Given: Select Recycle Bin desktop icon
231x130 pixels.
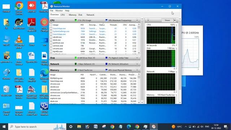Looking at the screenshot, I should click(x=6, y=91).
